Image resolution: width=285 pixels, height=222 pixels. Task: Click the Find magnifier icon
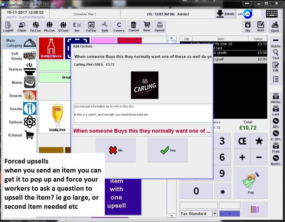[276, 55]
